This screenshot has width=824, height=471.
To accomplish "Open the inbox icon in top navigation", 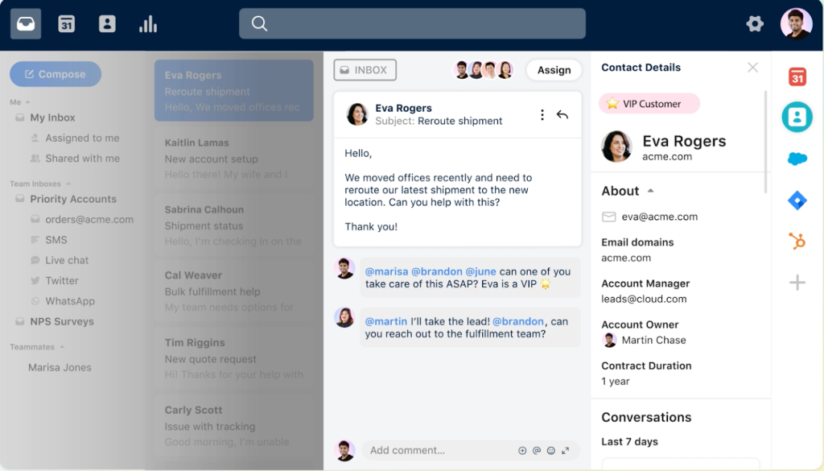I will click(x=26, y=24).
